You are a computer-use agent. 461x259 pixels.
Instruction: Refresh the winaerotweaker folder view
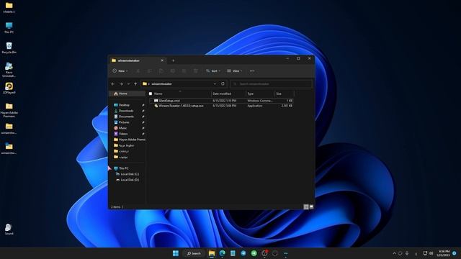[x=223, y=84]
